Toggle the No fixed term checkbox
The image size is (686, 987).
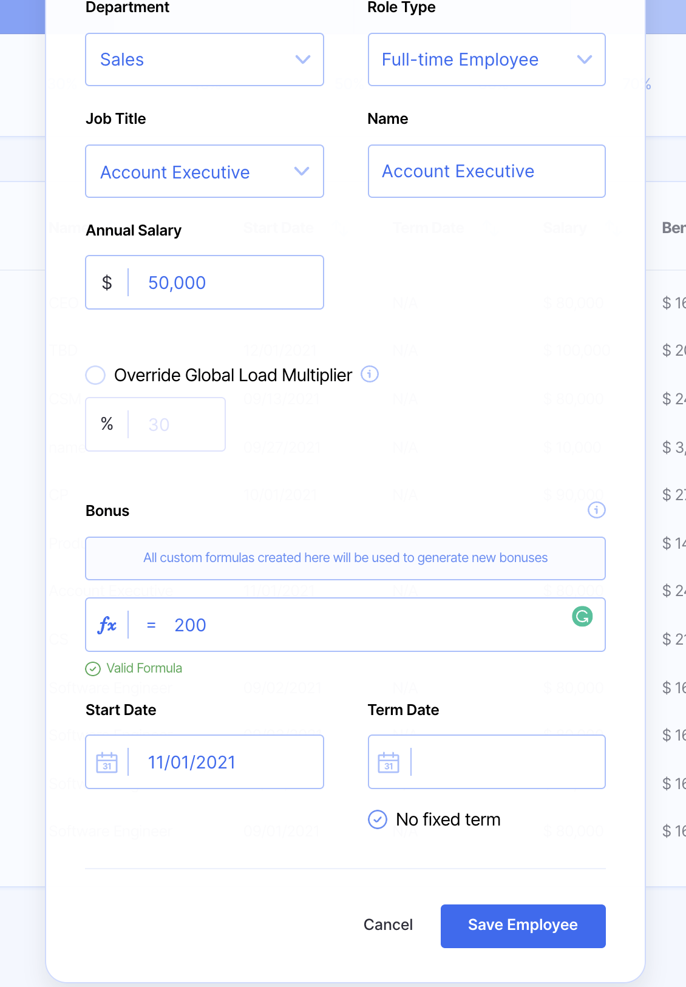pyautogui.click(x=378, y=819)
